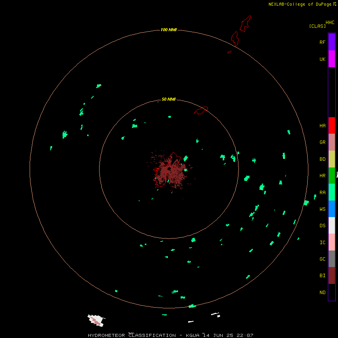Click the BD legend label
This screenshot has width=338, height=338.
(322, 159)
